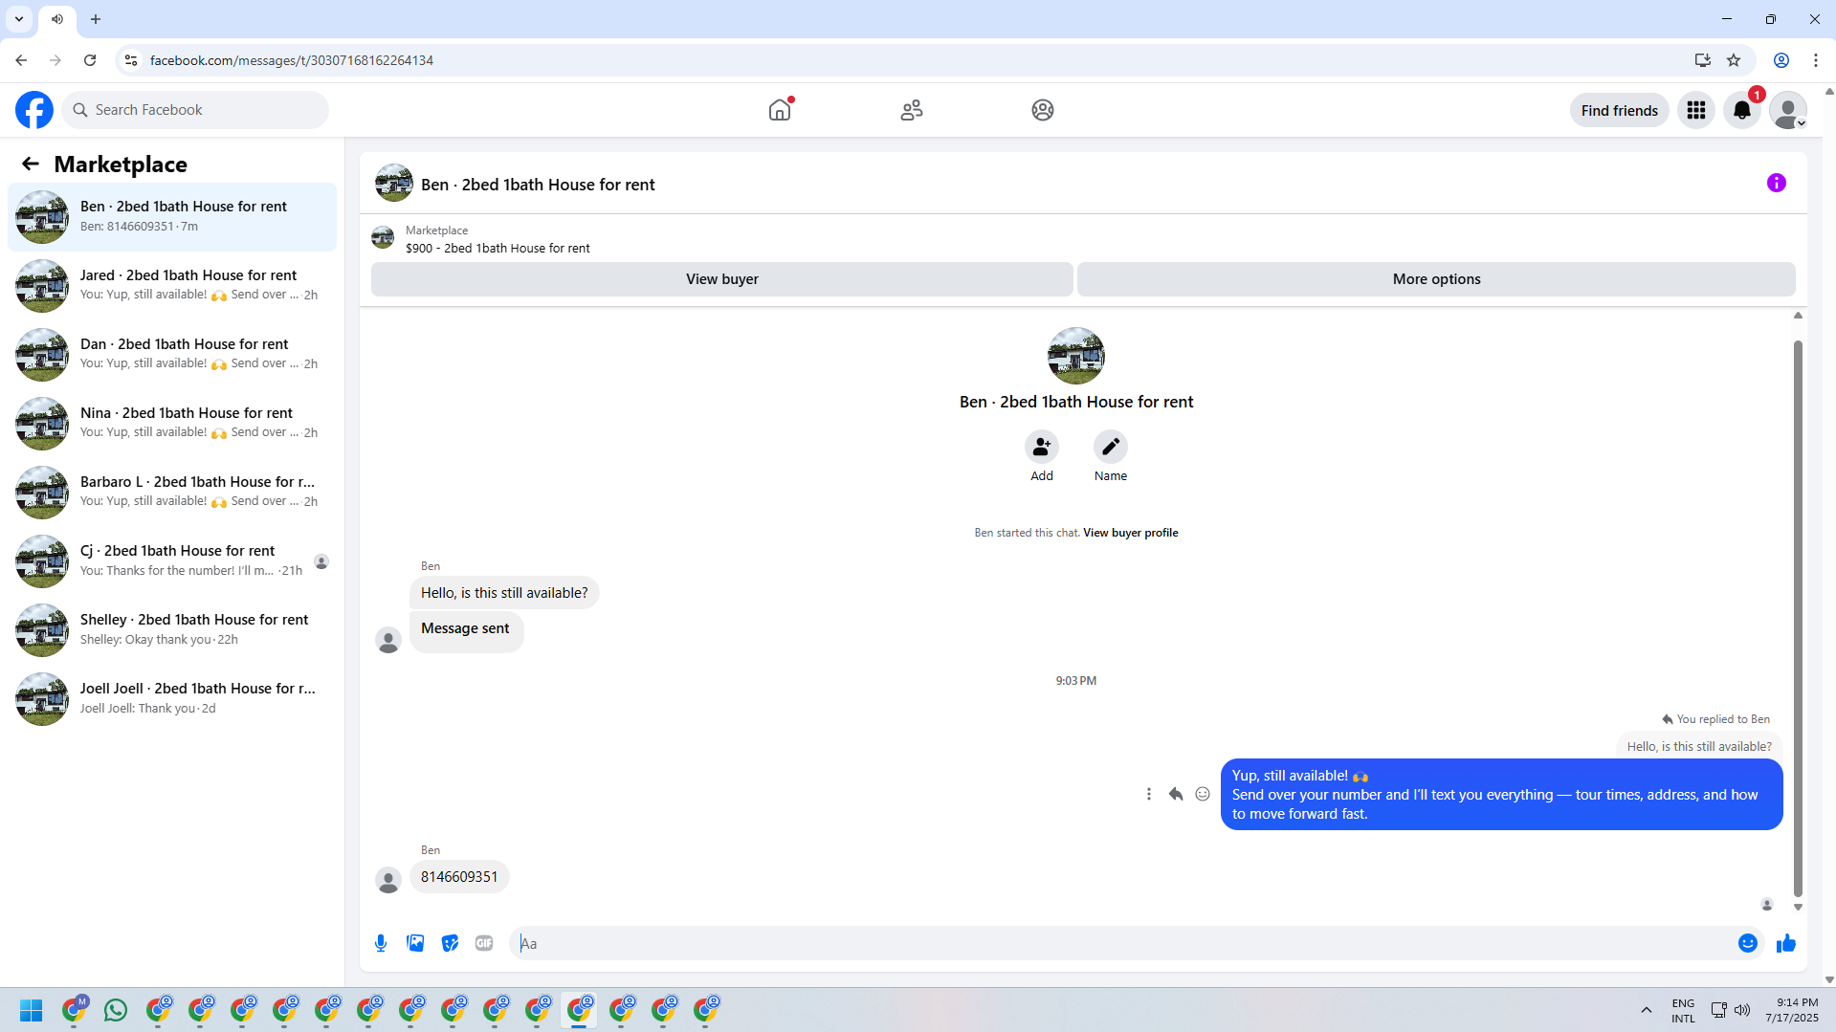Click the listing thumbnail above Ben's name

point(1076,356)
